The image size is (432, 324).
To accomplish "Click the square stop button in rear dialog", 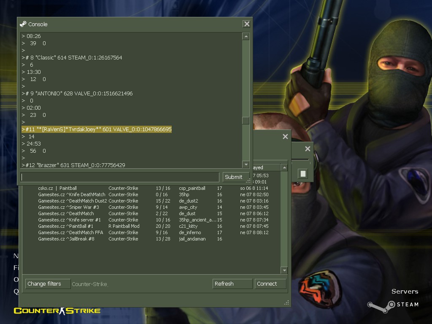I will pos(303,173).
